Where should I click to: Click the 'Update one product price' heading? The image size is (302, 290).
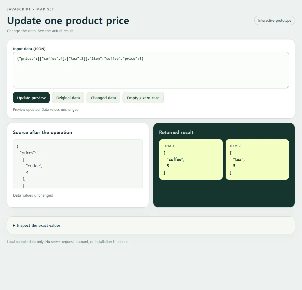point(68,21)
